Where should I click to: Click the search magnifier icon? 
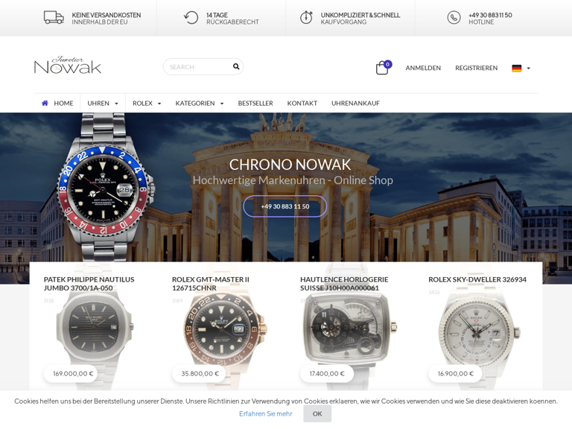coord(236,66)
